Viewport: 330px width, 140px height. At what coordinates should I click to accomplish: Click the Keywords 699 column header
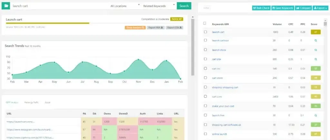[x=220, y=24]
